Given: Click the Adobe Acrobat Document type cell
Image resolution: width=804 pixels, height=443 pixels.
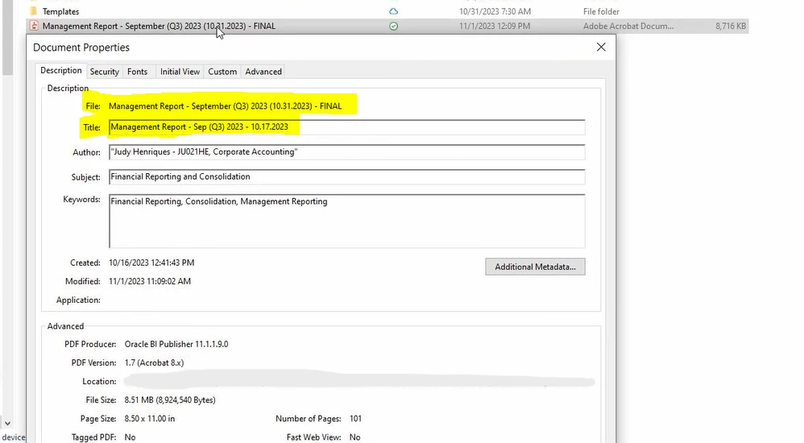Looking at the screenshot, I should click(x=628, y=26).
